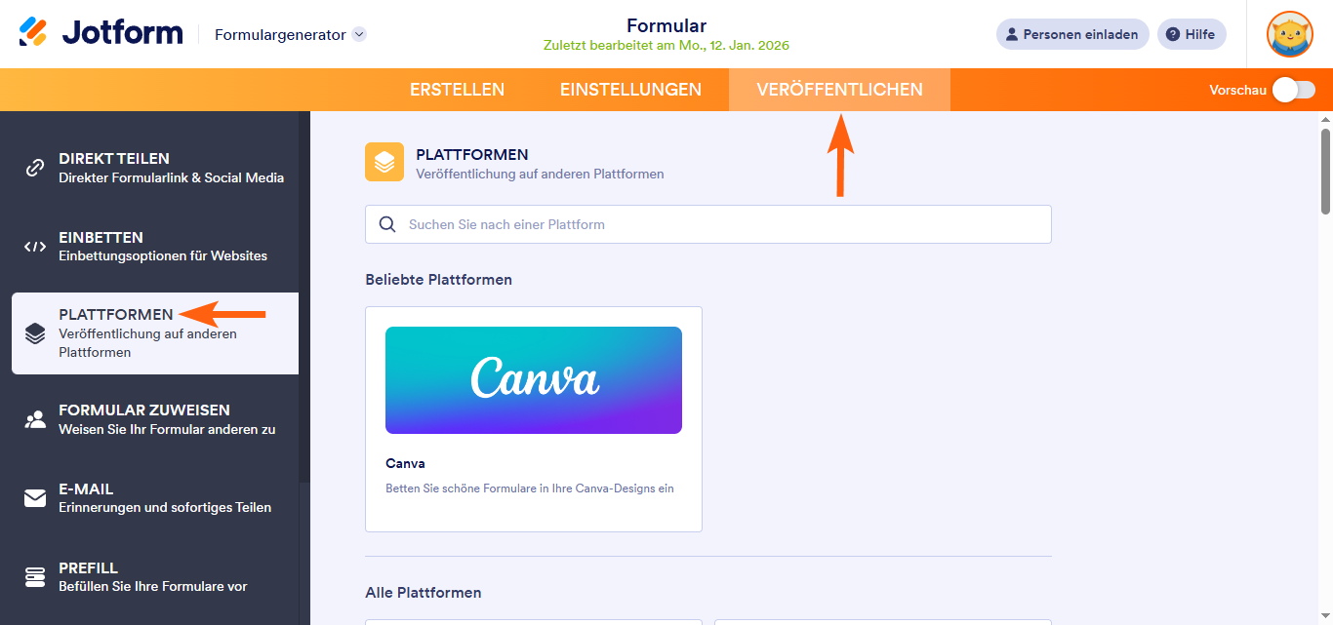Click the Formular Zuweisen person icon
The width and height of the screenshot is (1333, 625).
pyautogui.click(x=35, y=419)
